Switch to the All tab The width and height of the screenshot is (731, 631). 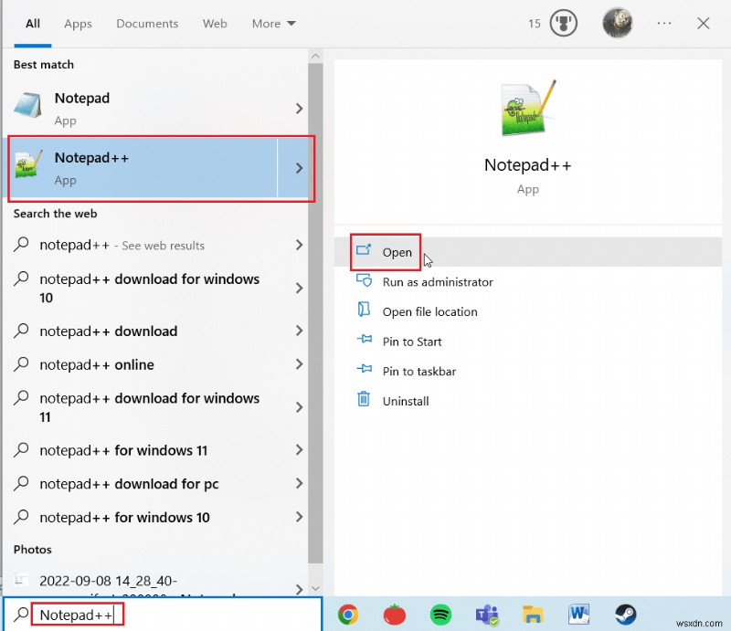coord(33,24)
